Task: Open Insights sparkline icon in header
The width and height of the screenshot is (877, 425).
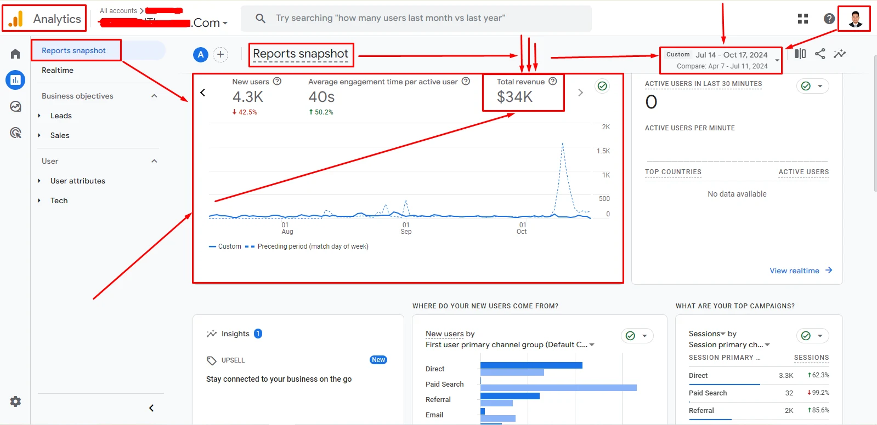Action: [840, 54]
